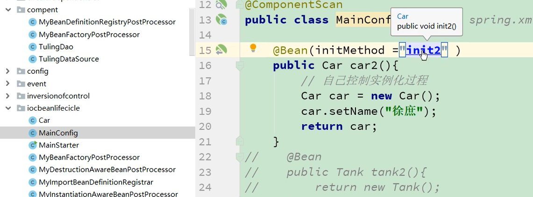The width and height of the screenshot is (533, 197).
Task: Open MyBeanDefinitionRegistryPostProcessor class
Action: pyautogui.click(x=107, y=22)
